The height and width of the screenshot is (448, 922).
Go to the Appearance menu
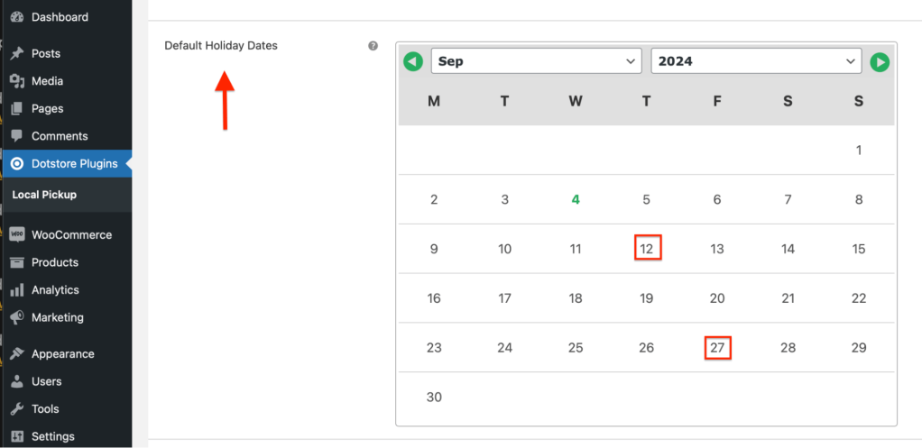[x=62, y=354]
